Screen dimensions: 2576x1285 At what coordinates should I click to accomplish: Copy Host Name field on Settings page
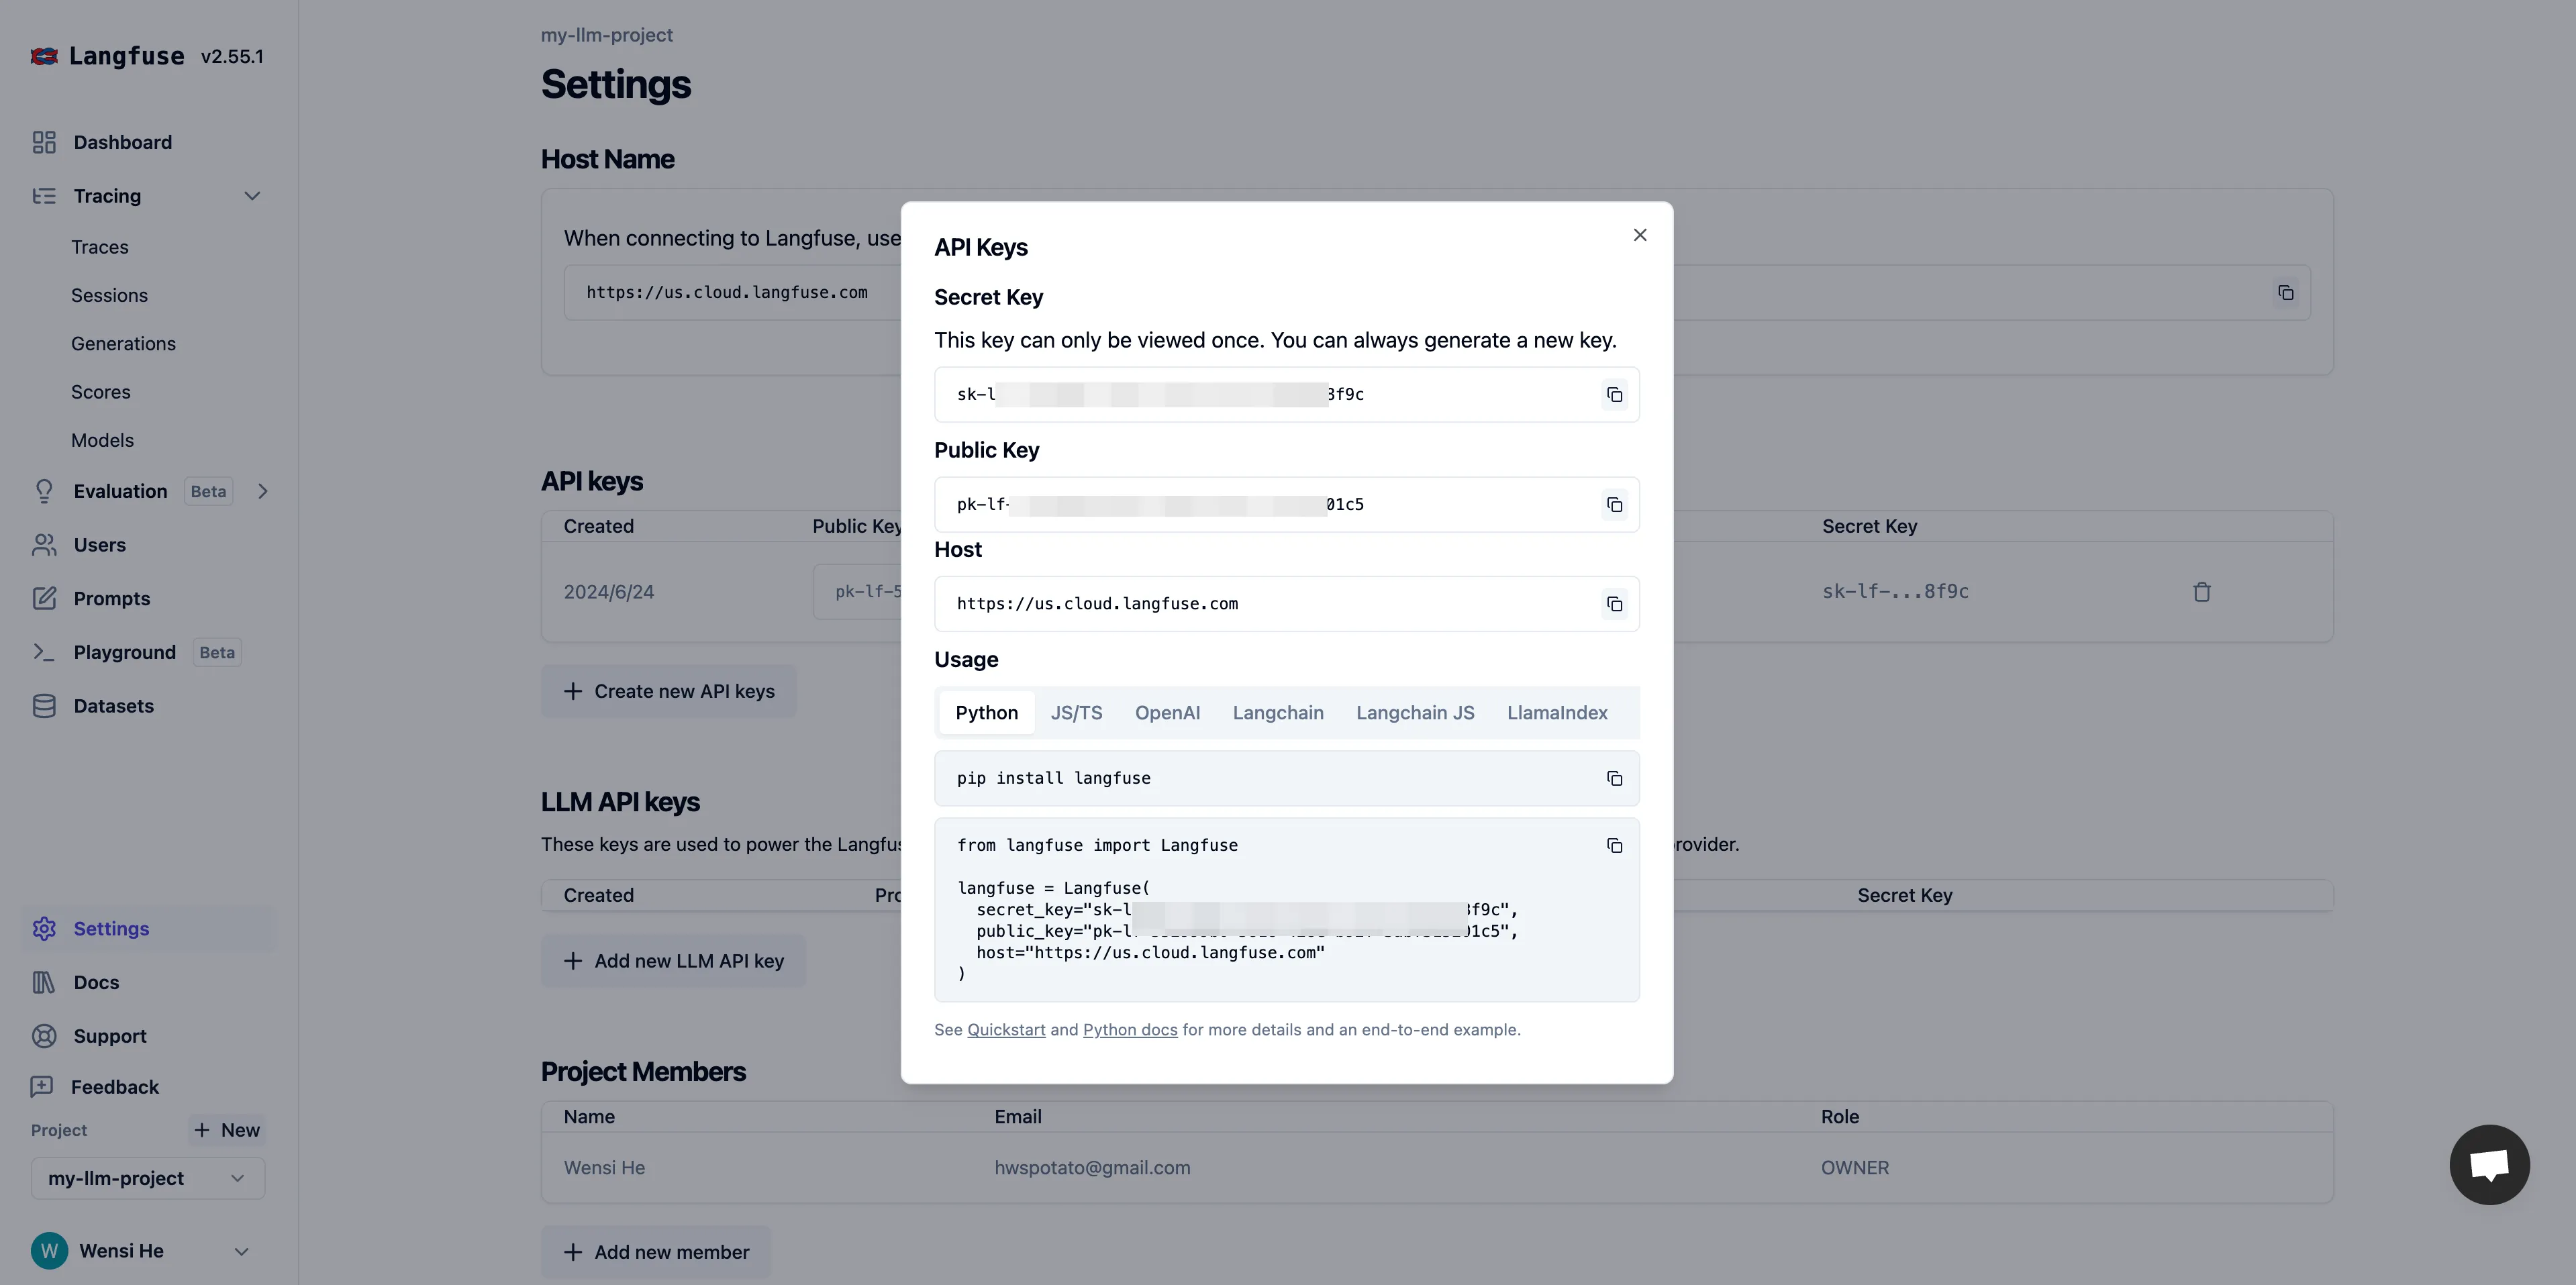click(x=2285, y=293)
